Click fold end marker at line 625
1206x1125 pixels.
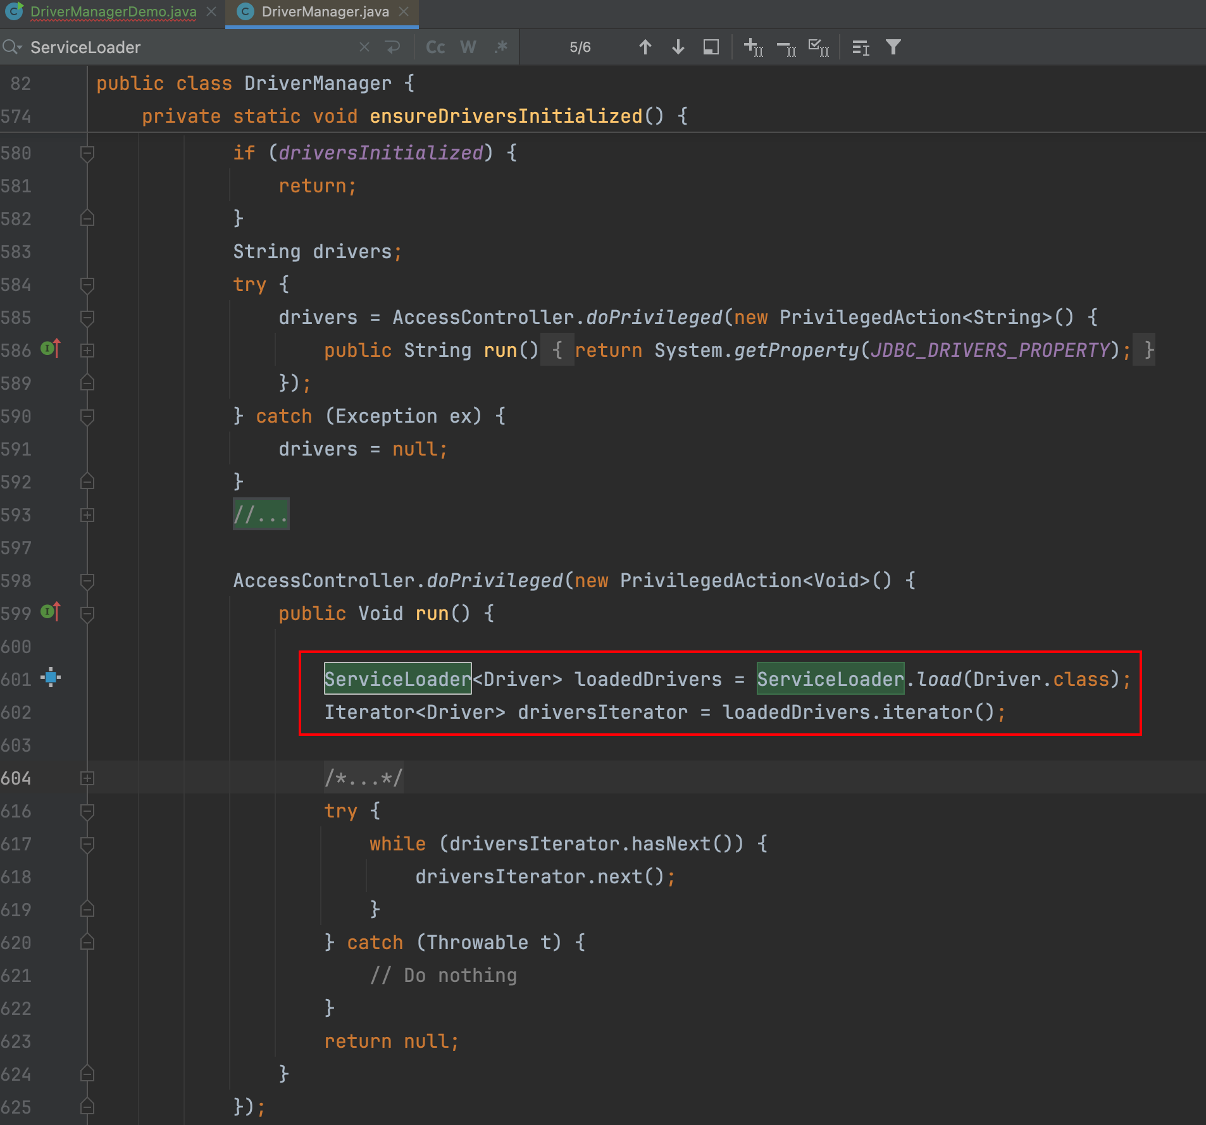(x=87, y=1107)
